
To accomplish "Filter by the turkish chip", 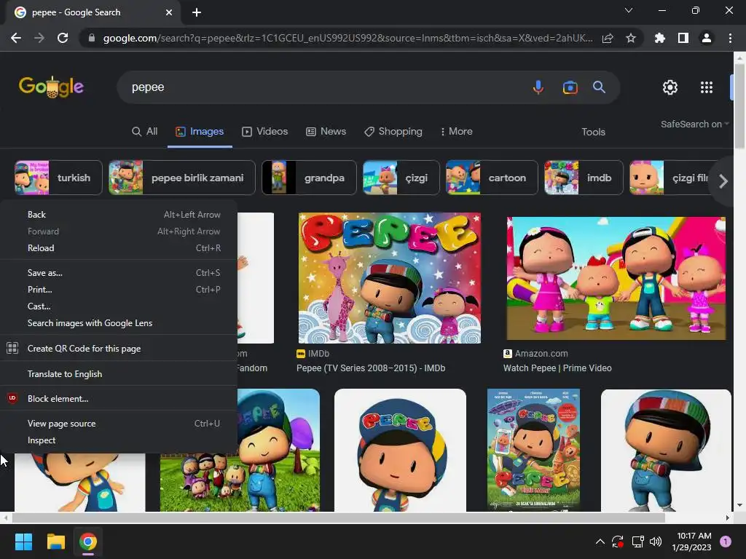I will tap(58, 178).
